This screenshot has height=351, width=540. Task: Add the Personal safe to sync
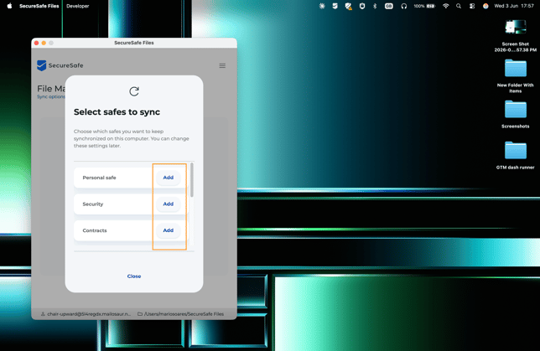pyautogui.click(x=168, y=178)
